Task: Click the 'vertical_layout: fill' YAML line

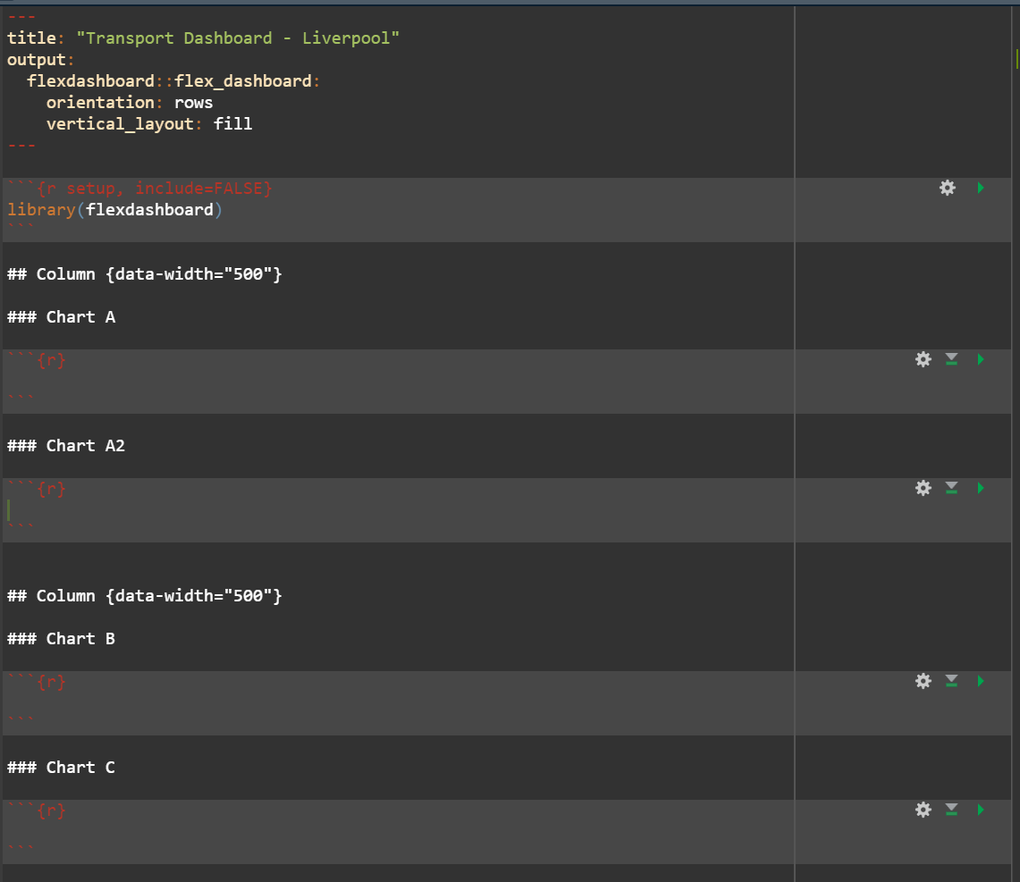Action: coord(149,124)
